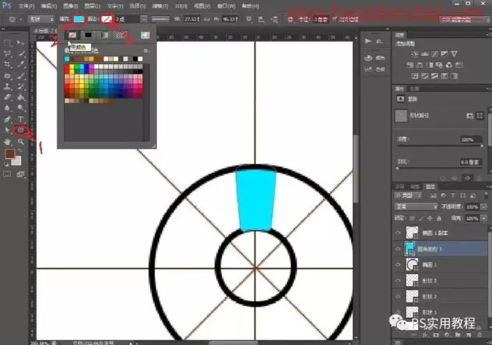This screenshot has width=492, height=345.
Task: Select the Paint Bucket tool
Action: (x=21, y=98)
